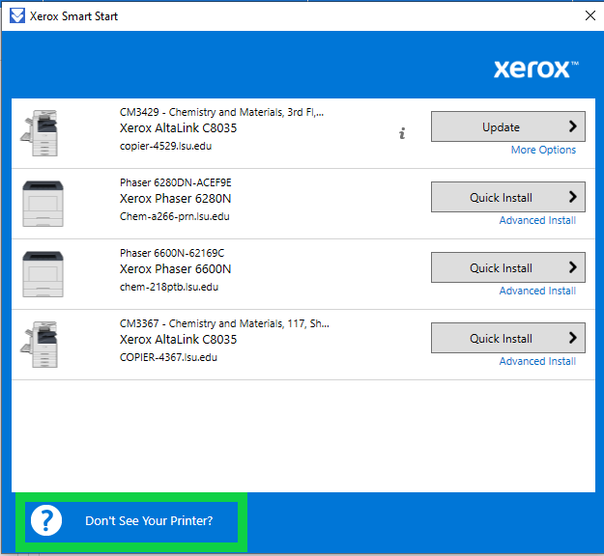604x556 pixels.
Task: Select the Phaser 6600N printer image
Action: coord(42,274)
